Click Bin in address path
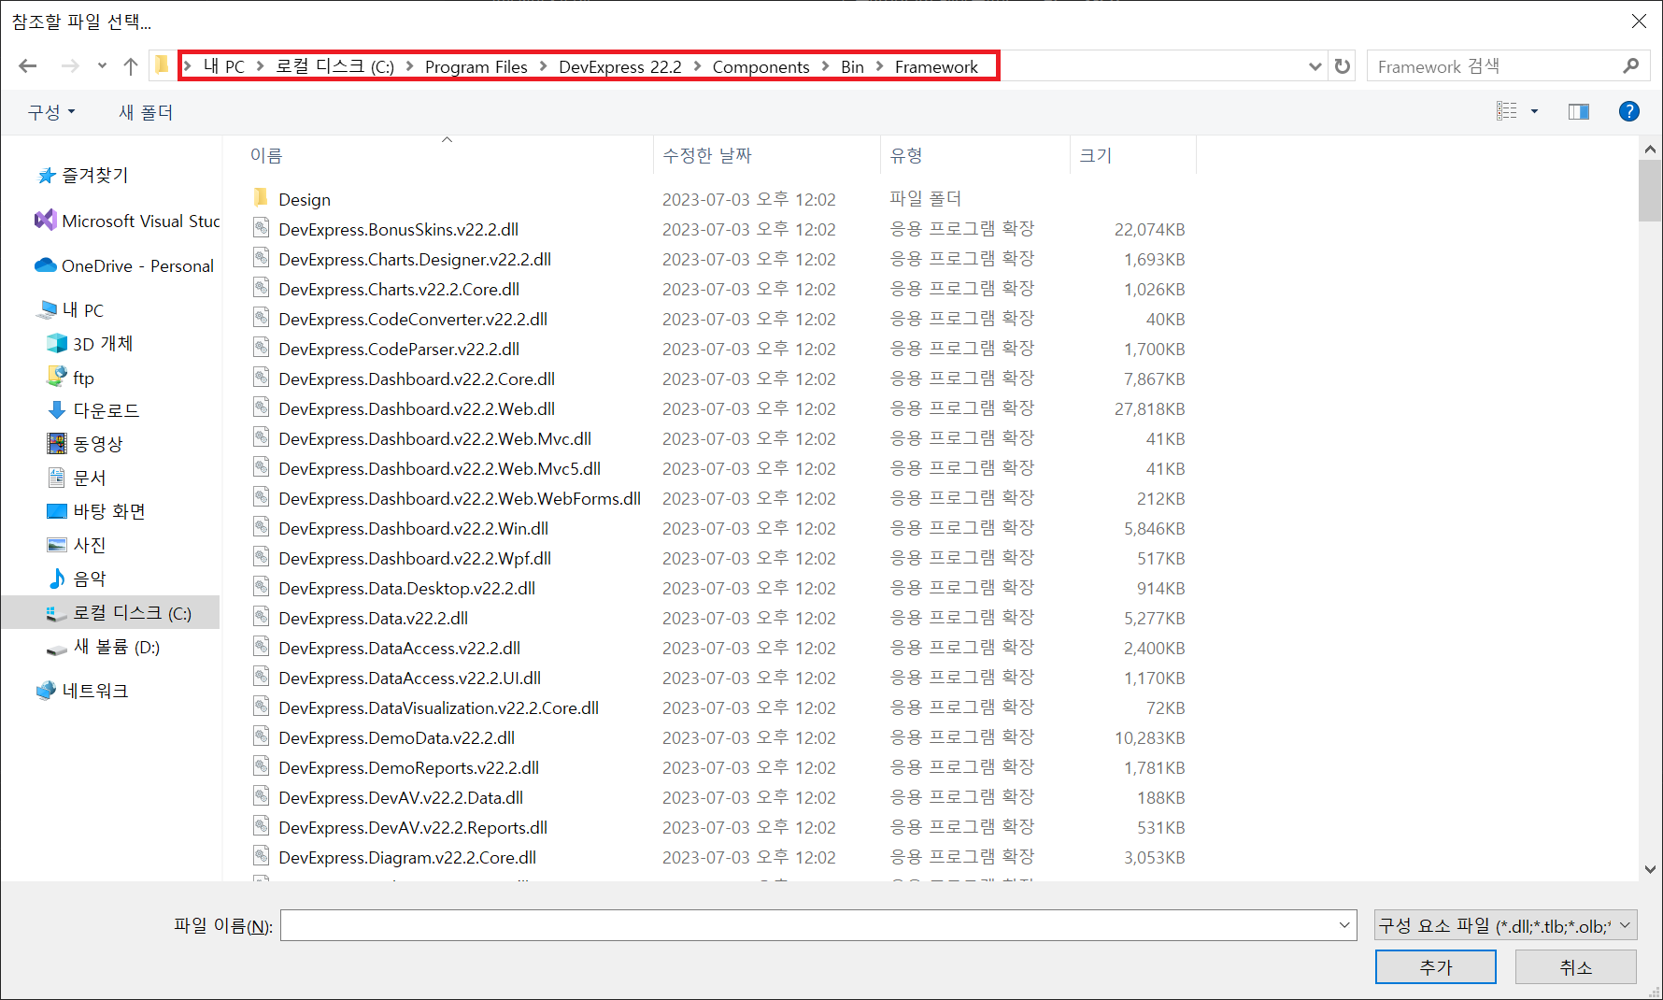This screenshot has width=1663, height=1000. point(852,66)
